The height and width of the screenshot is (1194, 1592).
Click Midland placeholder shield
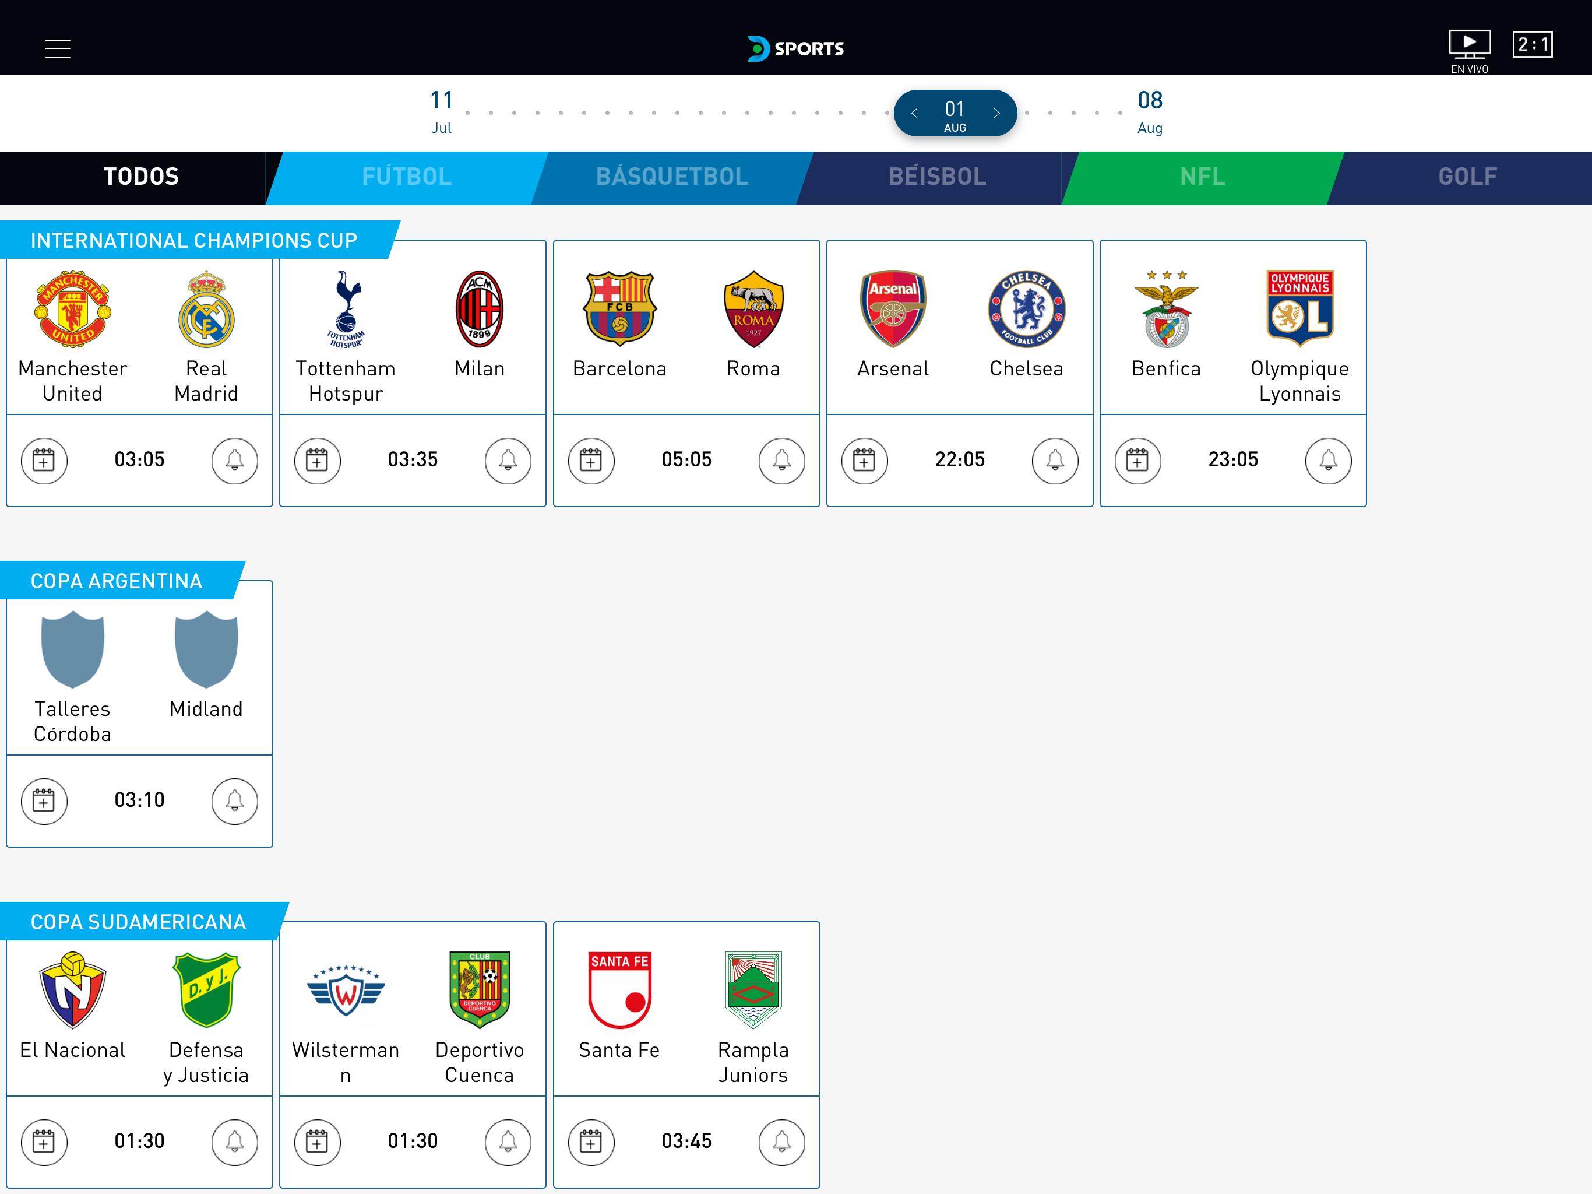click(206, 649)
